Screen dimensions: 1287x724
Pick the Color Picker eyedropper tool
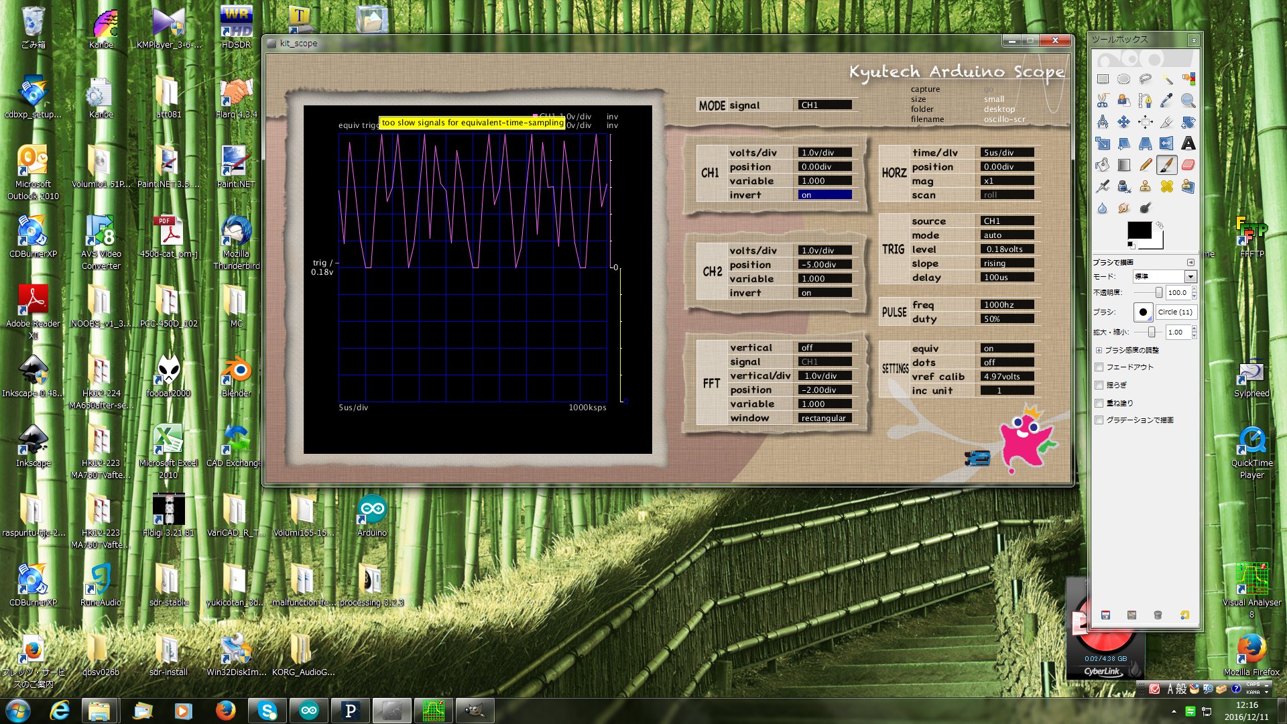(x=1166, y=101)
